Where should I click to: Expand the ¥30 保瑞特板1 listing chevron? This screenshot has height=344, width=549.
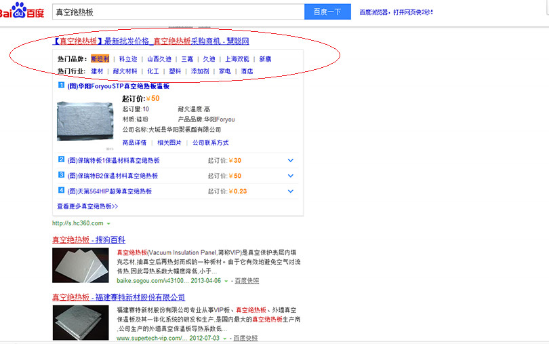[290, 160]
